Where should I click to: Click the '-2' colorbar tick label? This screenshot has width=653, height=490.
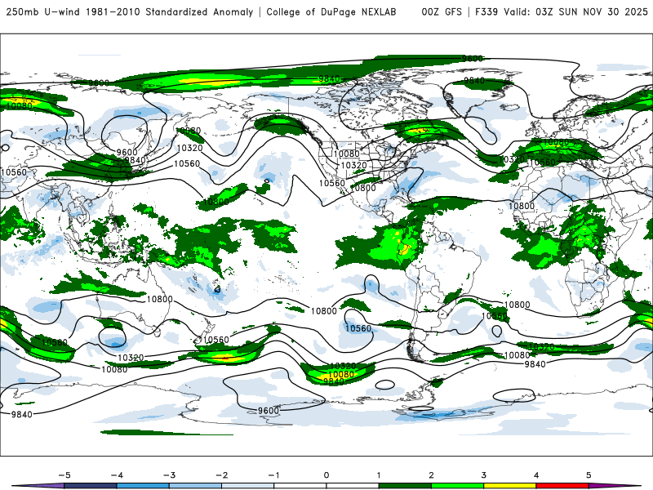[x=221, y=475]
